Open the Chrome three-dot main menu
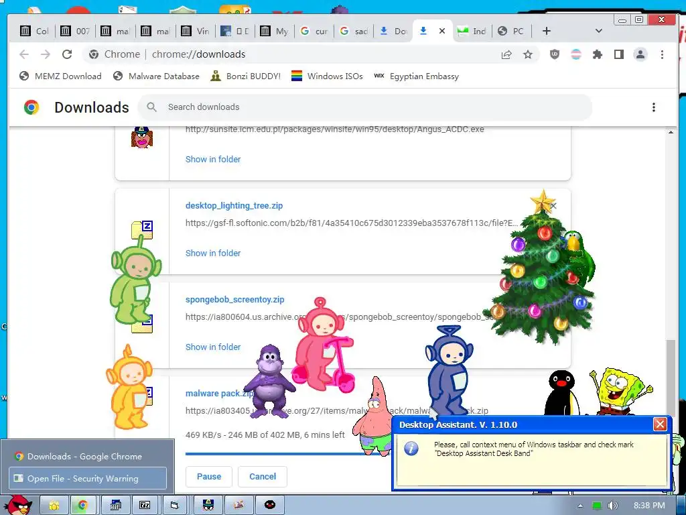Screen dimensions: 686x515 click(x=662, y=54)
